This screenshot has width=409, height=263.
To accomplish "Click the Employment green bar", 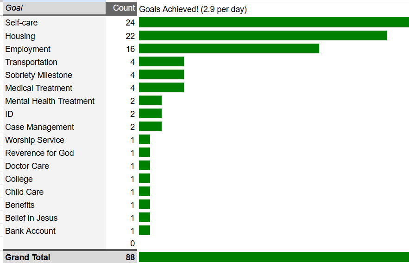I will point(229,48).
